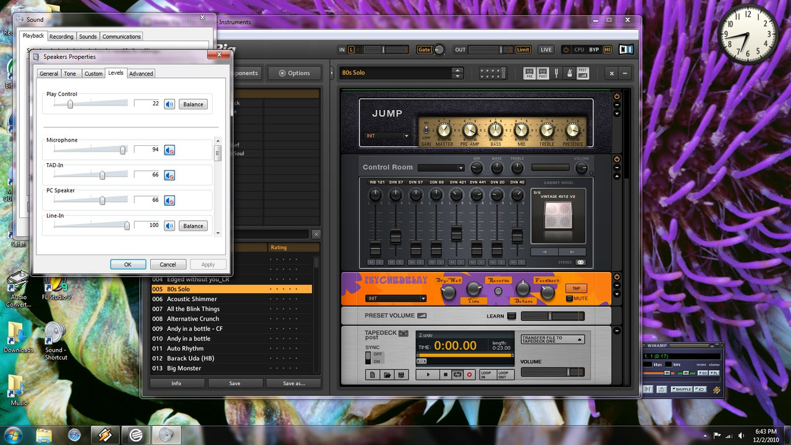Toggle Psychedelay Reverse button
The image size is (791, 445).
point(498,290)
